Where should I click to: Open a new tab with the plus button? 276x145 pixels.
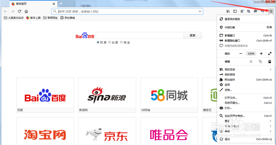[61, 4]
